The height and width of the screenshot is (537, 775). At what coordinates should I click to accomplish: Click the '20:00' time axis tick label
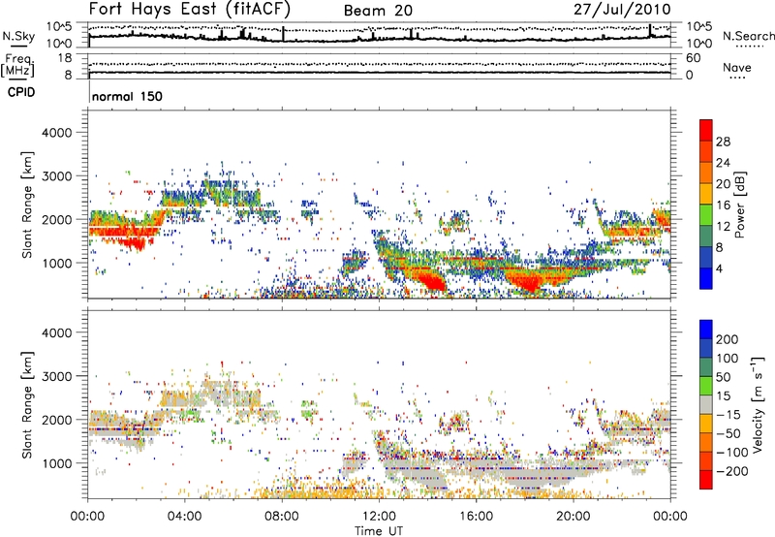573,517
